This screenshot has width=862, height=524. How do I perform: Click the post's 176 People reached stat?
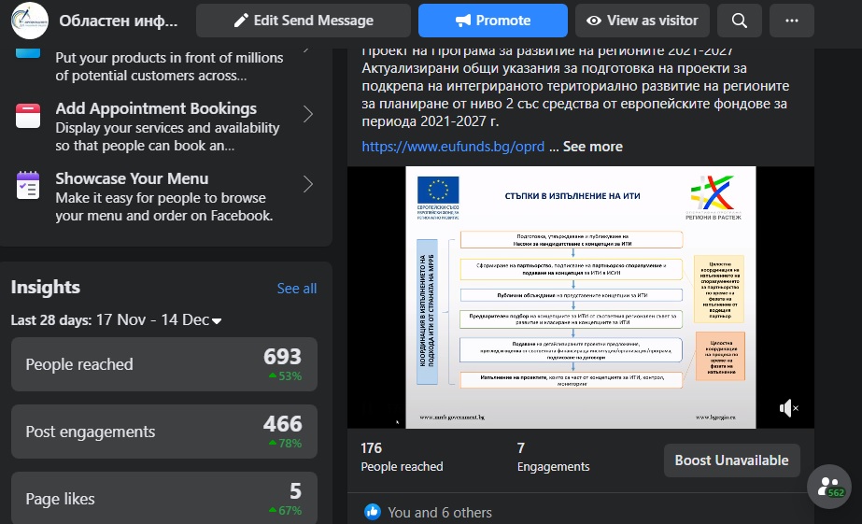(x=402, y=457)
